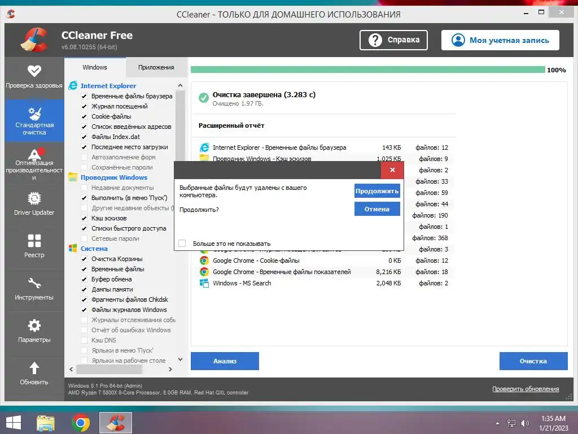Click the horizontal scrollbar thumb in options list
Image resolution: width=578 pixels, height=434 pixels.
tap(109, 369)
